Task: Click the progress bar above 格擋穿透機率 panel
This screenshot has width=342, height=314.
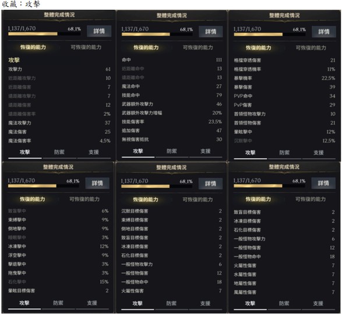Action: (269, 34)
